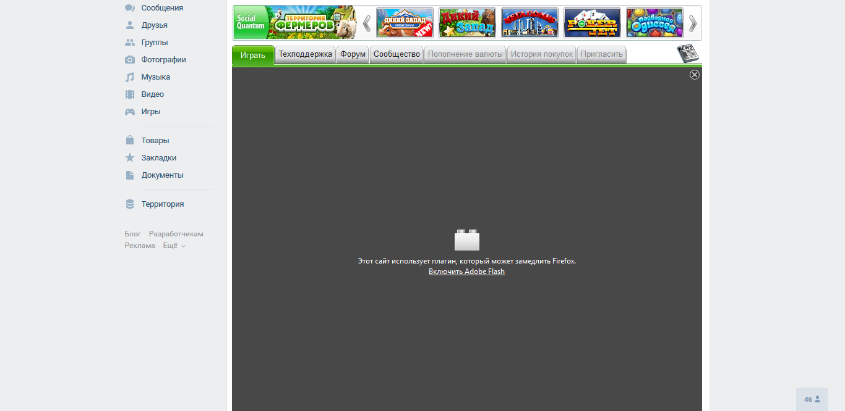Open the Группы section
This screenshot has height=411, width=845.
pos(154,43)
